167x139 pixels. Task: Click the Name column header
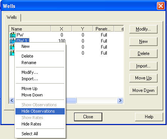pyautogui.click(x=30, y=29)
